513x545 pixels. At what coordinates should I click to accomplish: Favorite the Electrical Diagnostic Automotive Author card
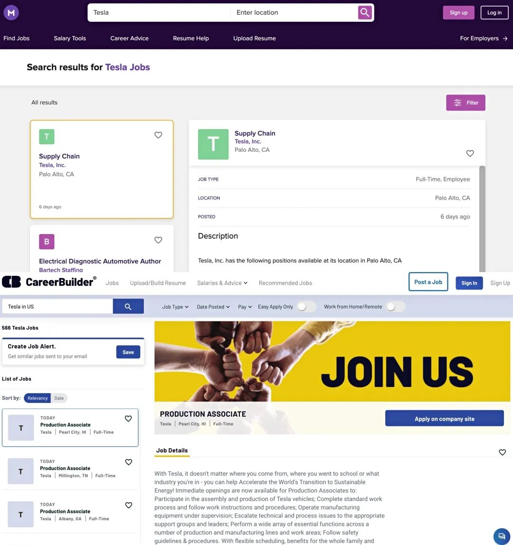point(158,240)
